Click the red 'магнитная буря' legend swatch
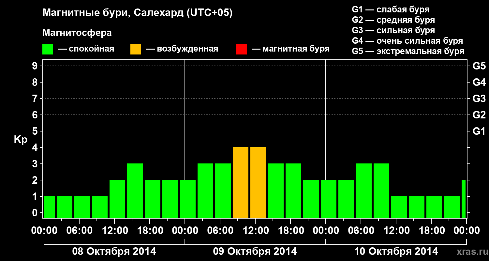This screenshot has width=489, height=261. [241, 49]
